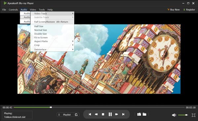Open the Help menu
Image resolution: width=198 pixels, height=121 pixels.
pos(50,10)
